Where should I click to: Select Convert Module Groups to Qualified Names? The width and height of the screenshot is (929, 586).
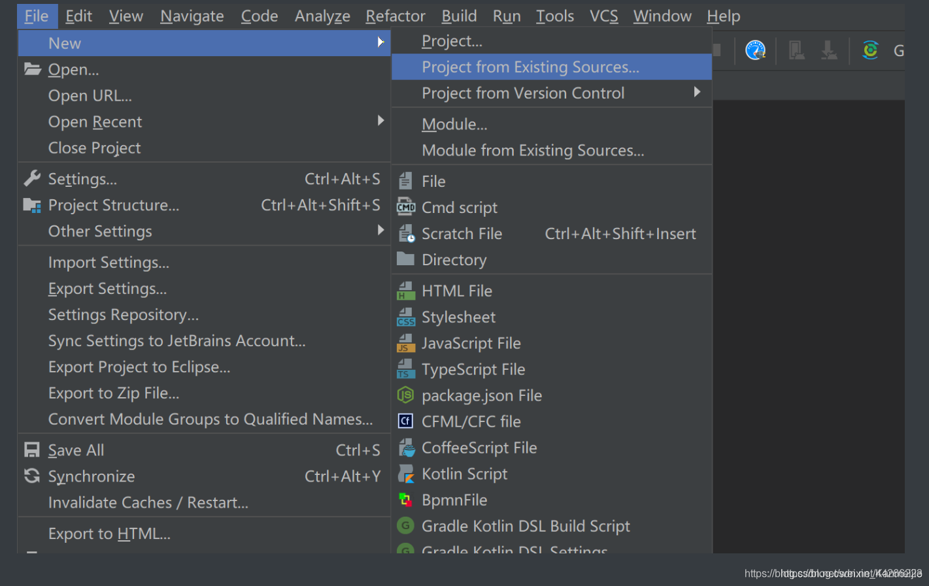204,419
